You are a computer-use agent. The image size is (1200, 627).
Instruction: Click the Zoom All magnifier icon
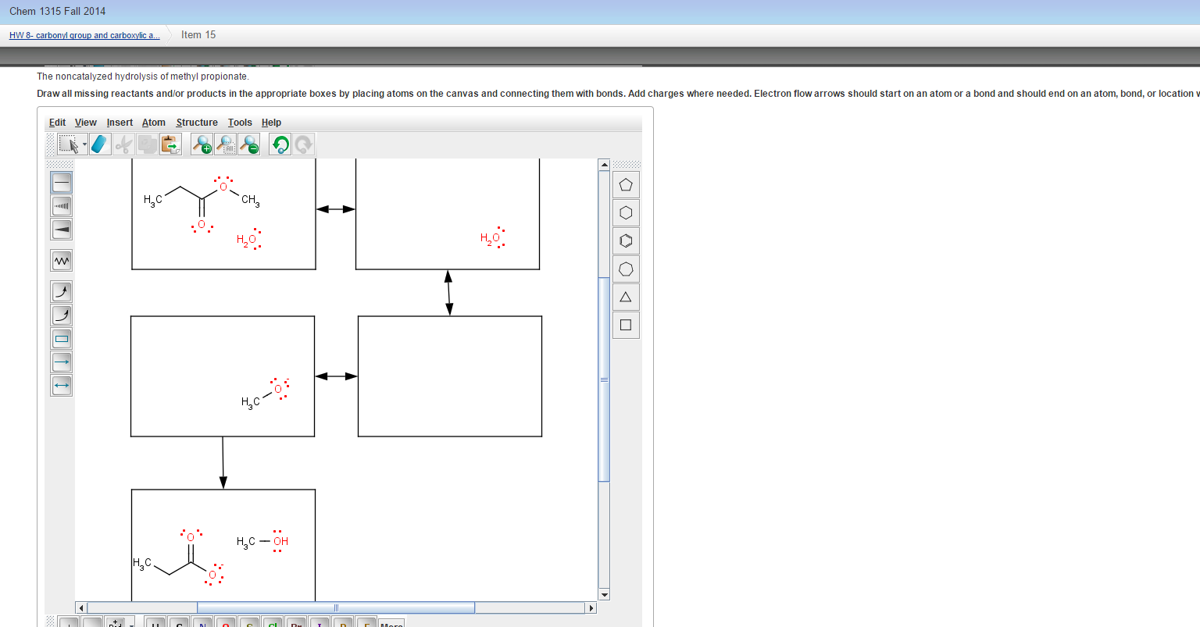[224, 144]
